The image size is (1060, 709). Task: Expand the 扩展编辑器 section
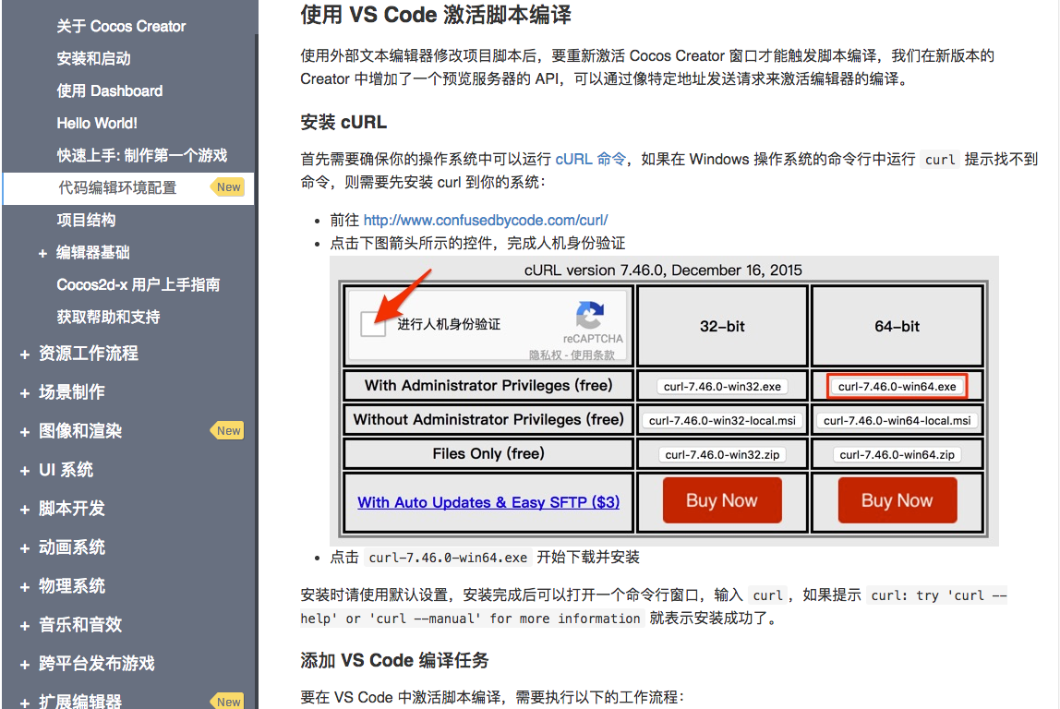pos(25,703)
